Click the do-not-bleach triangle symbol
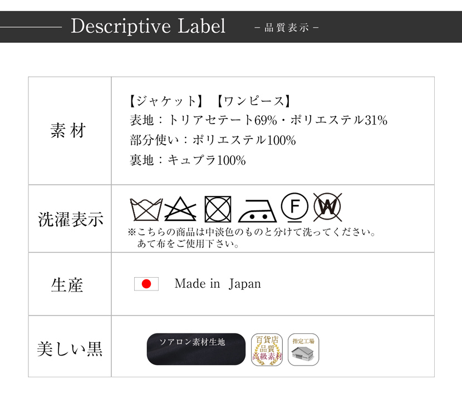The height and width of the screenshot is (409, 462). (180, 209)
